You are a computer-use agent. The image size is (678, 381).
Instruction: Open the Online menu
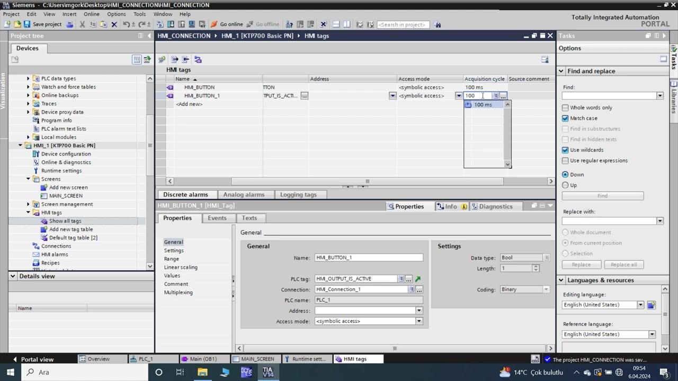point(92,14)
